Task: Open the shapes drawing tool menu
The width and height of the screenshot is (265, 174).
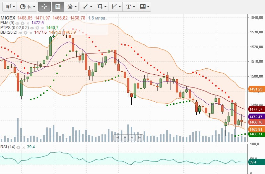Action: [x=101, y=6]
